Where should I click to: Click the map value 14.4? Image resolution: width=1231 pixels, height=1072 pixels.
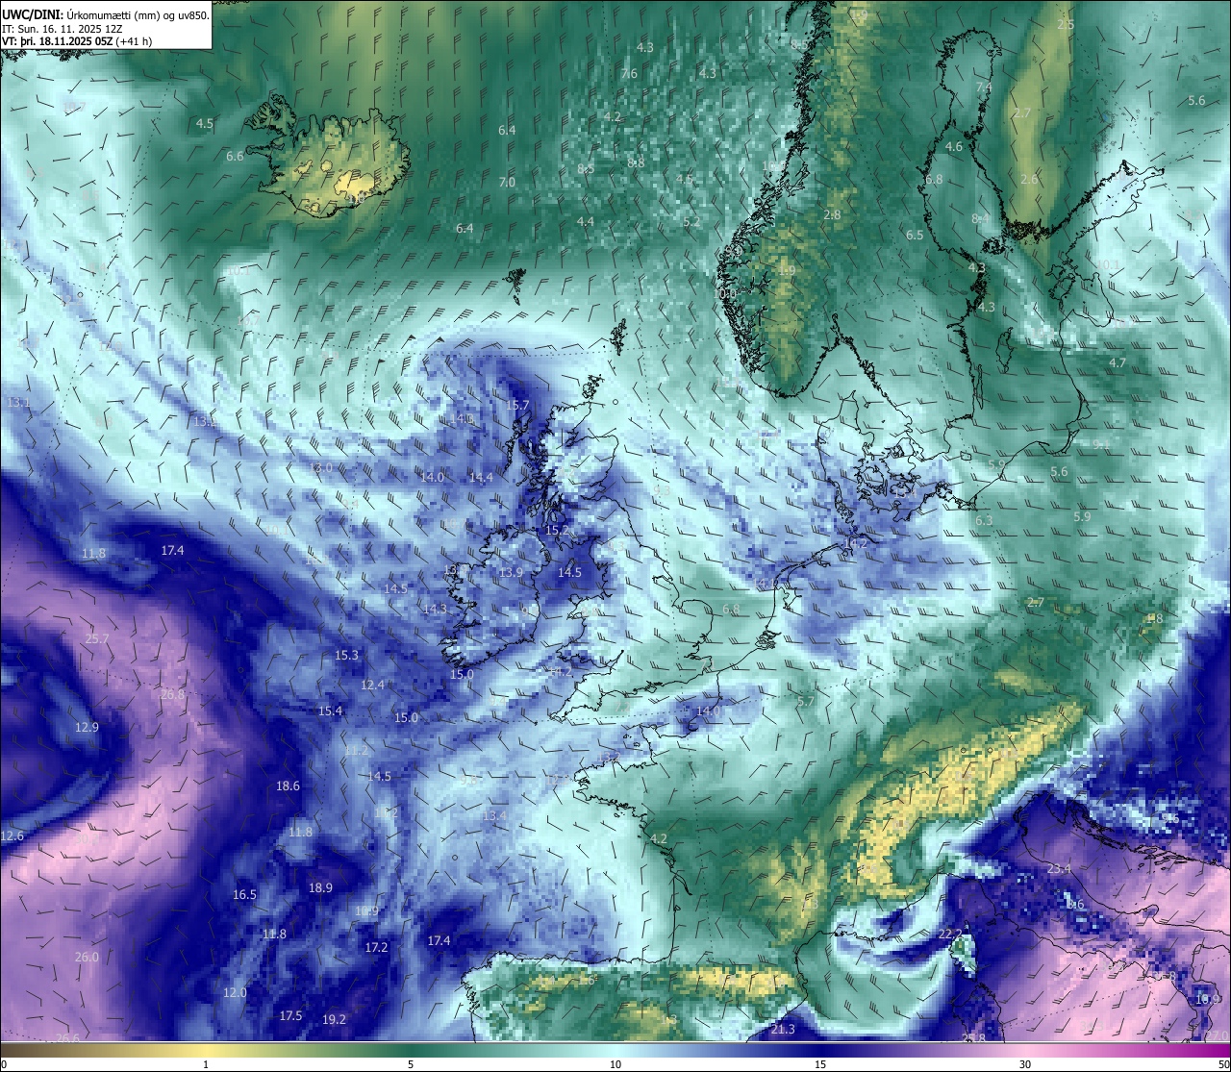tap(481, 477)
